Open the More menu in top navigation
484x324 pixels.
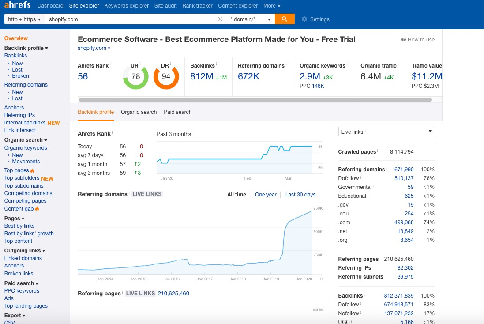(272, 6)
